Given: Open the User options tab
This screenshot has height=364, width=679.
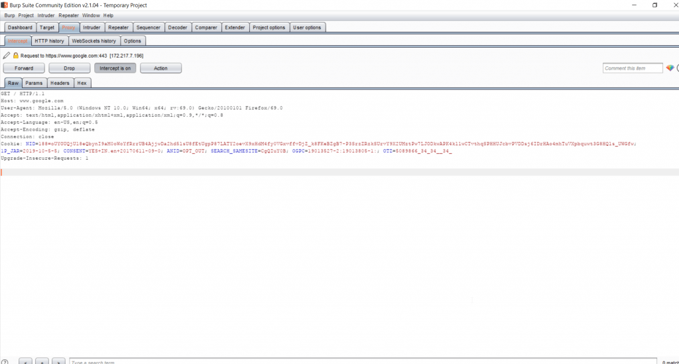Looking at the screenshot, I should [307, 27].
